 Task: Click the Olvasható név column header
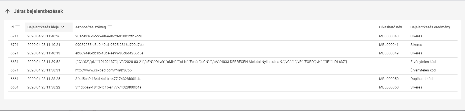tap(390, 27)
